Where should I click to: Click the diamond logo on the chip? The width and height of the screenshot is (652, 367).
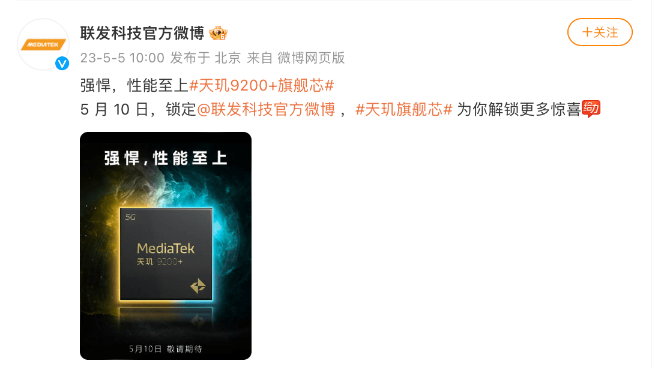pos(198,286)
